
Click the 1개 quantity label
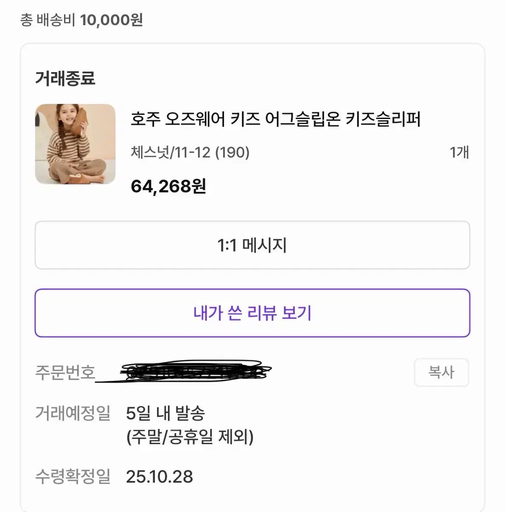click(459, 152)
